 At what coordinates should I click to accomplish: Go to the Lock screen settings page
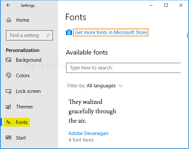(28, 91)
